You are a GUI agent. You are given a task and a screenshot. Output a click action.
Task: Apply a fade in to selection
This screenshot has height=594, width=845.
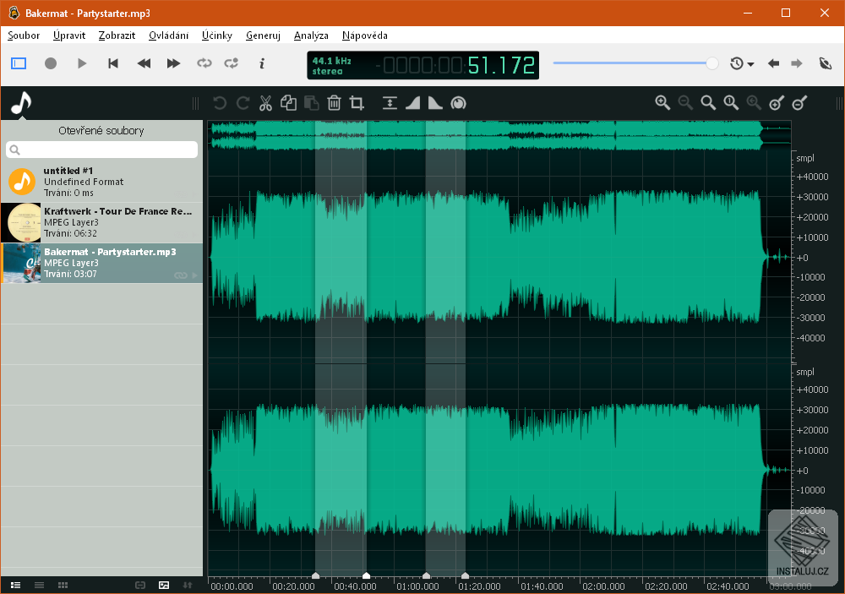coord(412,102)
